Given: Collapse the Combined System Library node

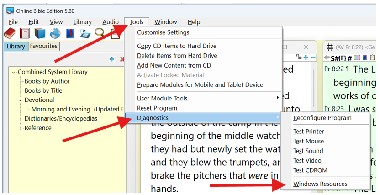Looking at the screenshot, I should 14,72.
